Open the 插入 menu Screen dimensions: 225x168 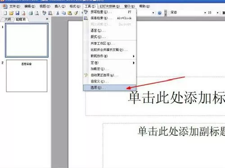[60, 6]
